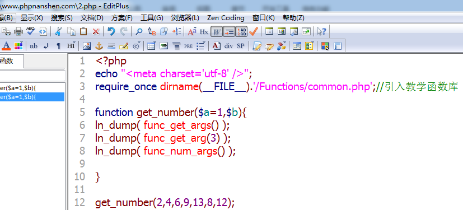Select the first function entry (not highlighted)
463x210 pixels.
pos(32,88)
